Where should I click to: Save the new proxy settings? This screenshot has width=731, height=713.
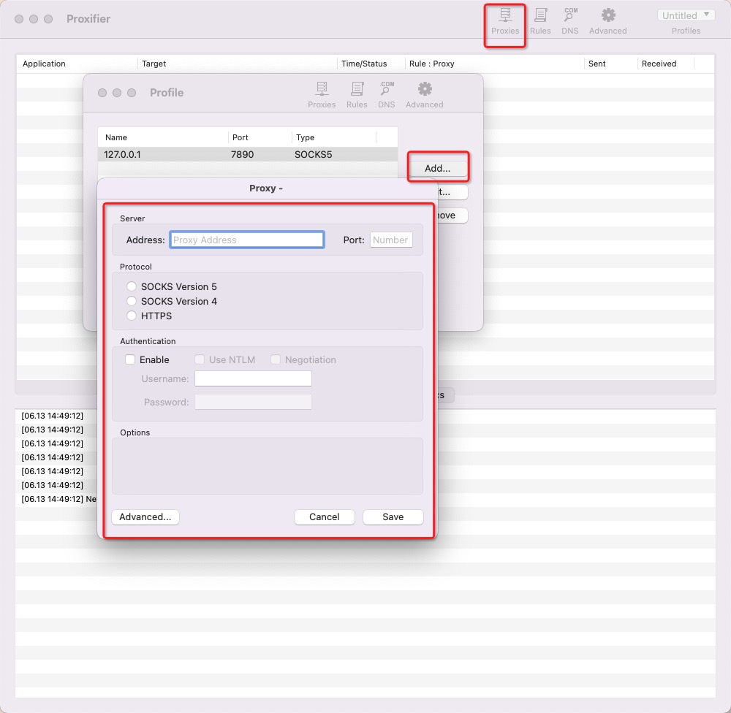pos(393,516)
